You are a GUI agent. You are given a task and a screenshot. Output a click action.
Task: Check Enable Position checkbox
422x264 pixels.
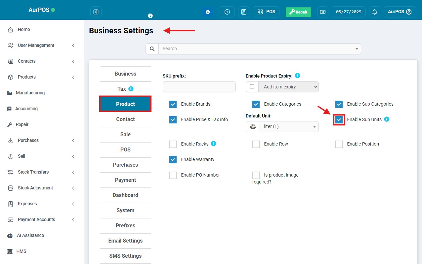point(339,144)
